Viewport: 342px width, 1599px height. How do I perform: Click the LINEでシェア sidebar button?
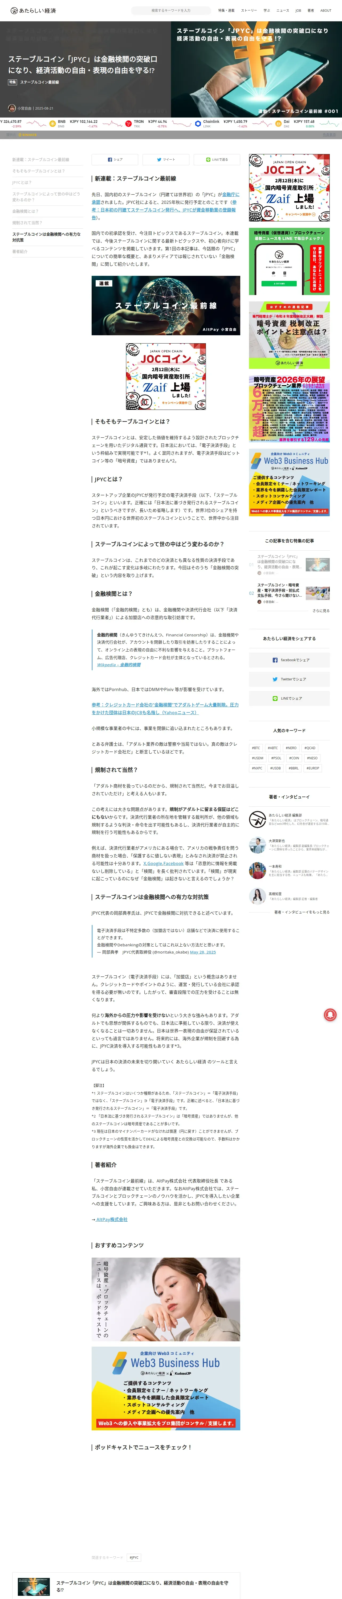tap(289, 698)
